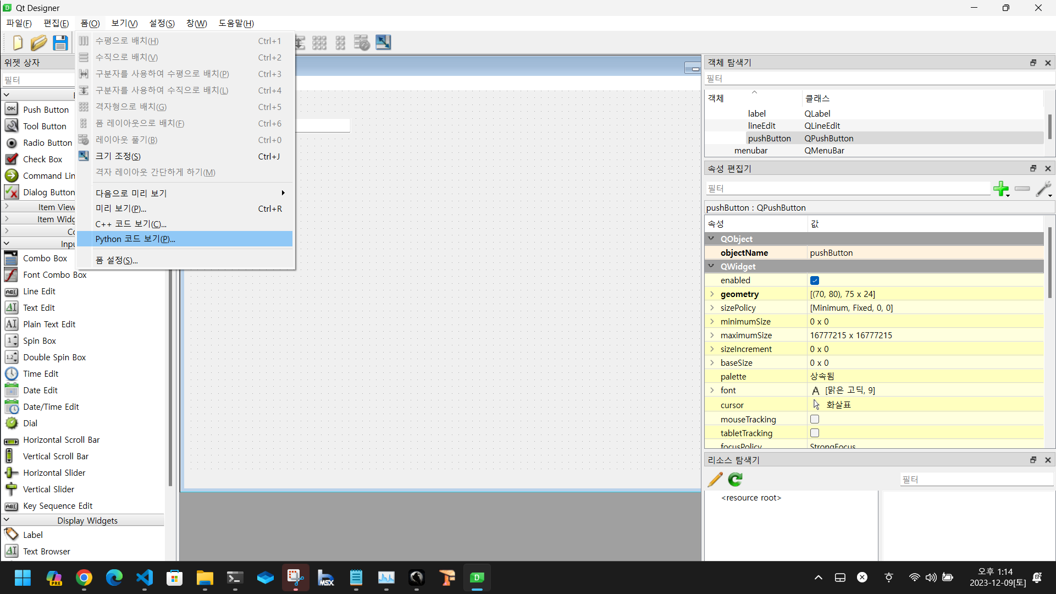Click the 객체 탐색기 filter field
The height and width of the screenshot is (594, 1056).
[x=879, y=79]
